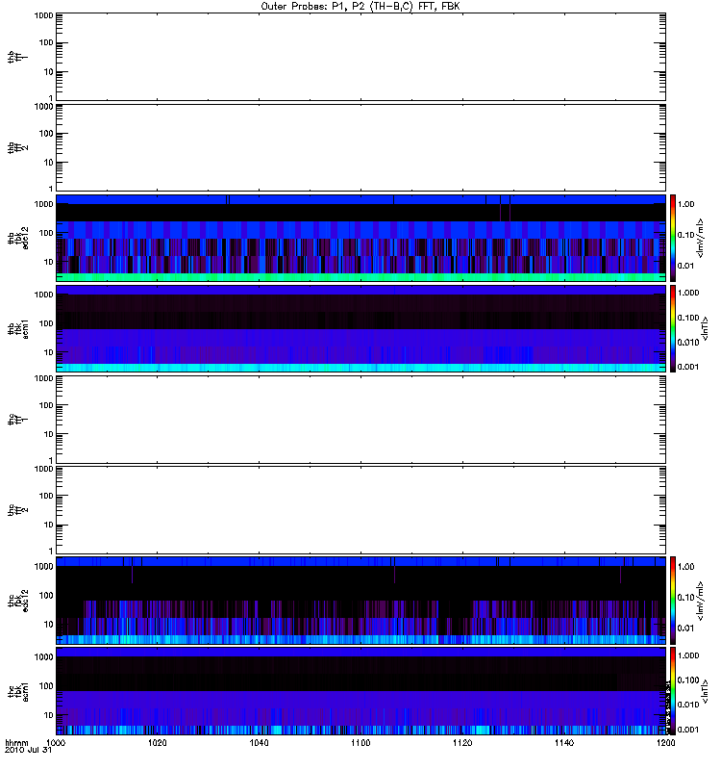Select the empty thc fft 2 panel

tap(360, 510)
